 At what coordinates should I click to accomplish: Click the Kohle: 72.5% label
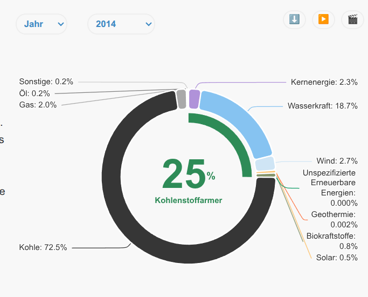click(43, 247)
